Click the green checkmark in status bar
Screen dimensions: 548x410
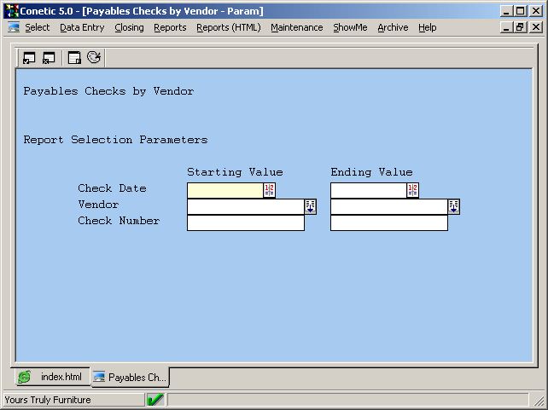click(155, 399)
